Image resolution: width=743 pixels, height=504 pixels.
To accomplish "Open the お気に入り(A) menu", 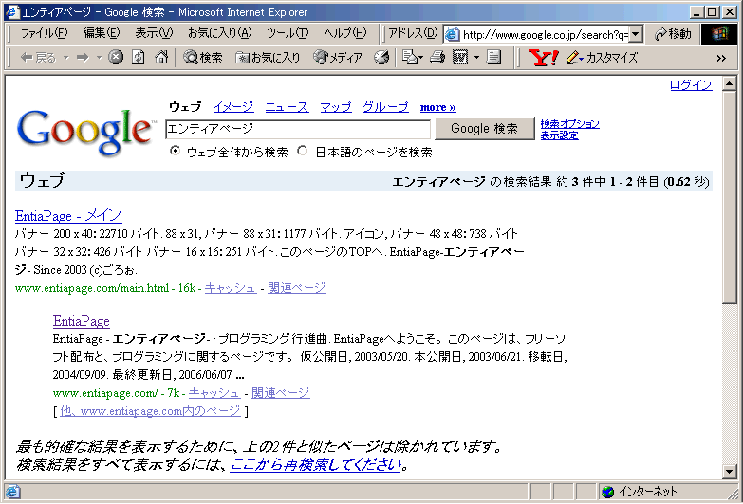I will click(x=219, y=33).
